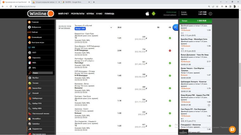The width and height of the screenshot is (241, 135).
Task: Click the total odds value 20.8
Action: pos(119,27)
